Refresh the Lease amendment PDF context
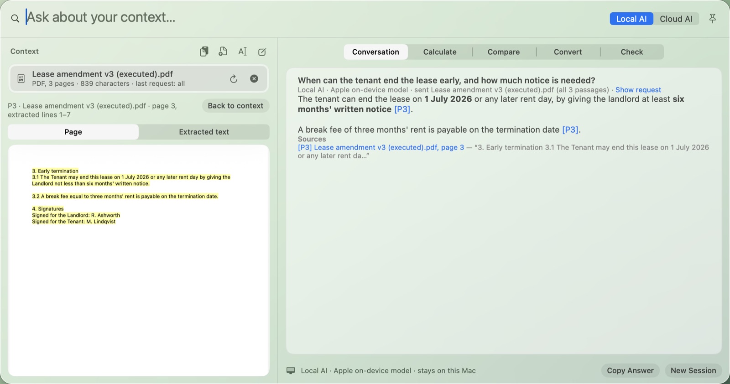This screenshot has height=384, width=730. click(234, 79)
